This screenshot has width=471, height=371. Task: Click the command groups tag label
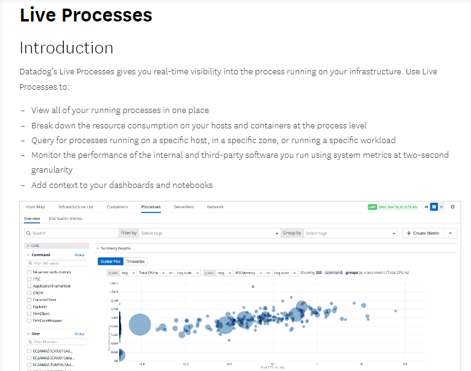333,273
